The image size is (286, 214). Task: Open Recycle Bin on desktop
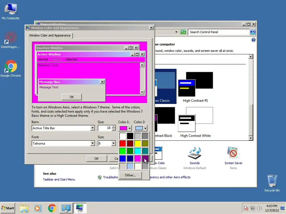[x=272, y=183]
